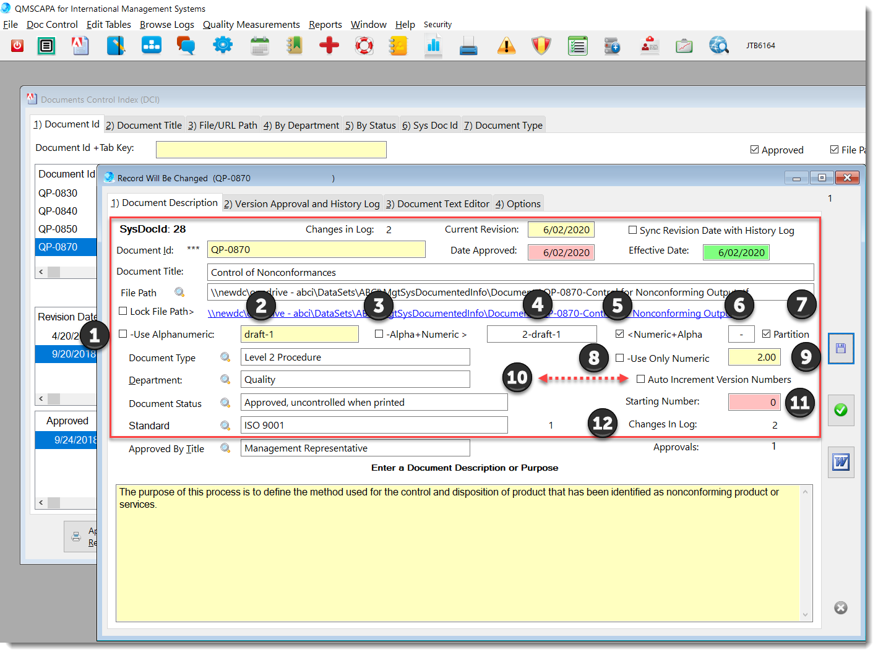
Task: Check the Lock File Path checkbox
Action: point(123,311)
